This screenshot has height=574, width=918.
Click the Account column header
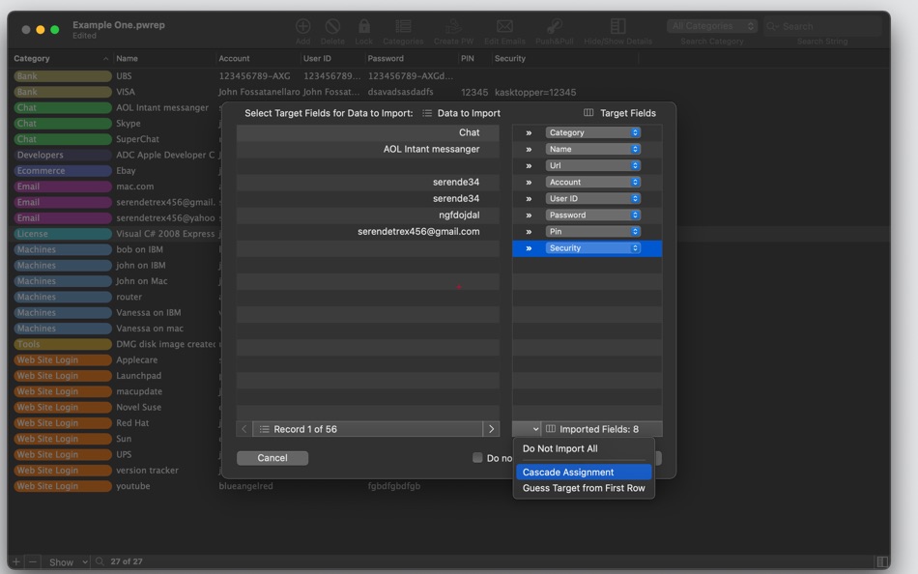pos(258,59)
